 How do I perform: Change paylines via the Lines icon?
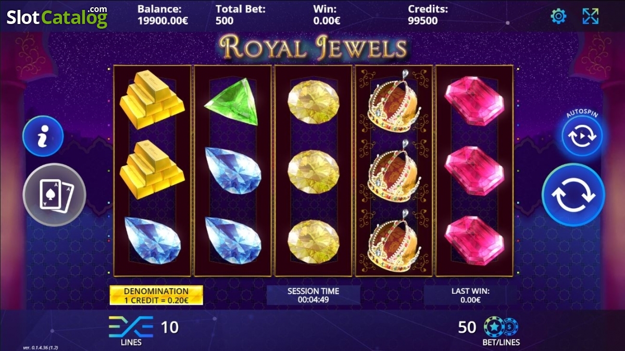tap(130, 327)
